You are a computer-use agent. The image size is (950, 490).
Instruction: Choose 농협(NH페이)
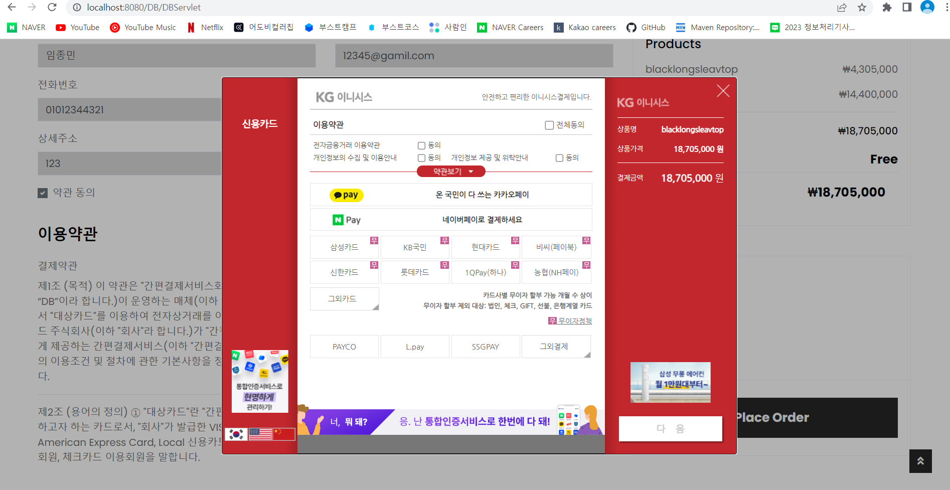pyautogui.click(x=556, y=272)
